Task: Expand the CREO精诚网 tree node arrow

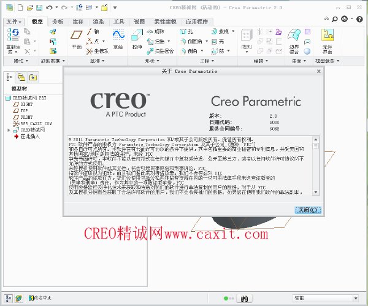Action: point(9,130)
